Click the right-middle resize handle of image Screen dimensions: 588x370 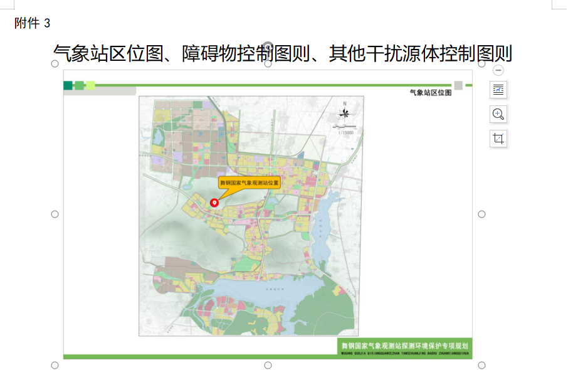(x=481, y=214)
